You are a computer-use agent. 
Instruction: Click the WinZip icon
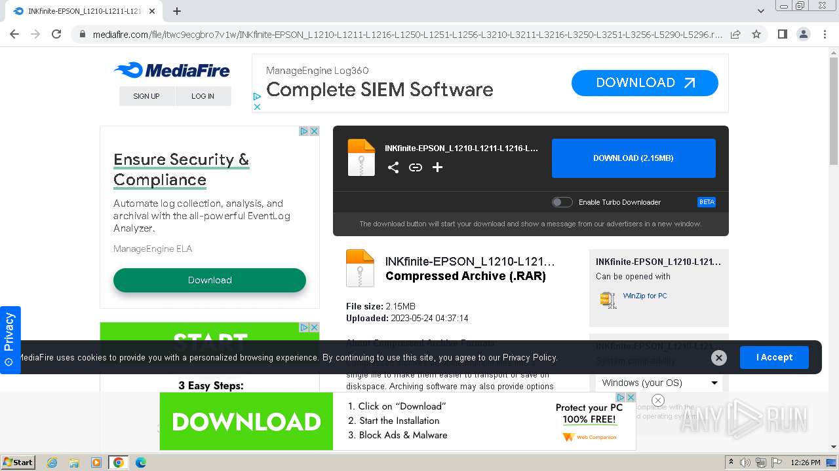(608, 300)
